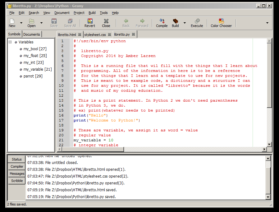The width and height of the screenshot is (279, 212).
Task: Select the my_int [23] symbol
Action: tap(34, 63)
